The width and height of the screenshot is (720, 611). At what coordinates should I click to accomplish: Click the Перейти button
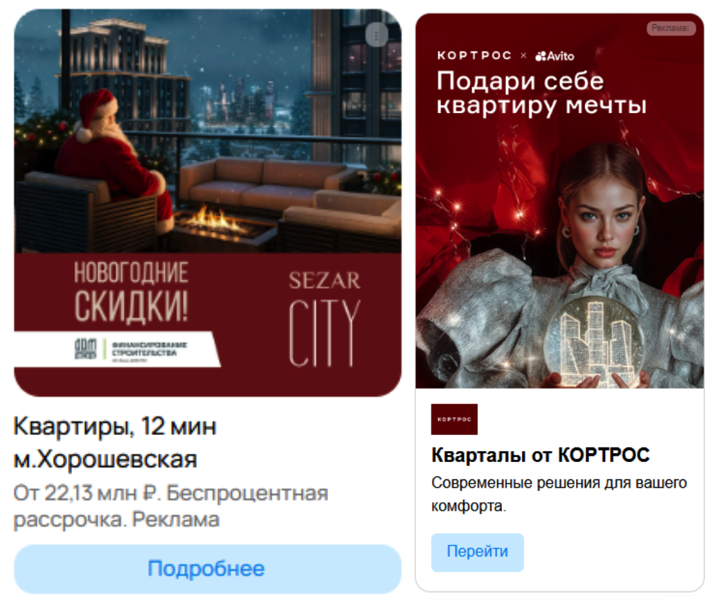point(477,552)
